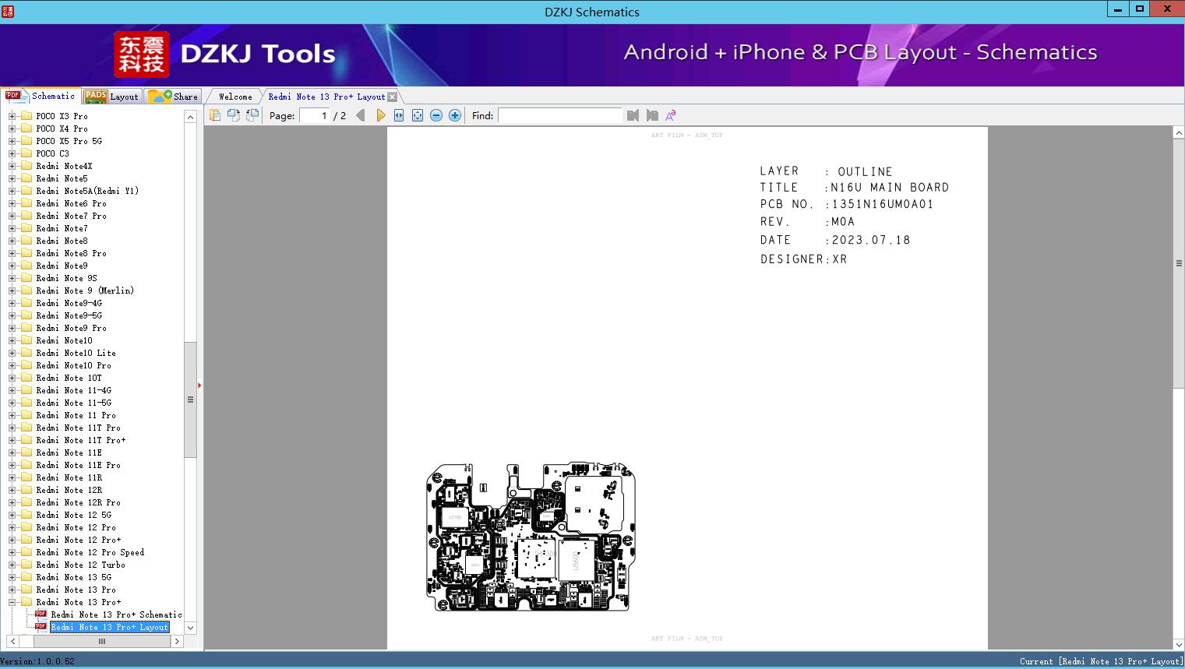The width and height of the screenshot is (1185, 669).
Task: Select Redmi Note 11 Pro tree item
Action: click(x=76, y=415)
